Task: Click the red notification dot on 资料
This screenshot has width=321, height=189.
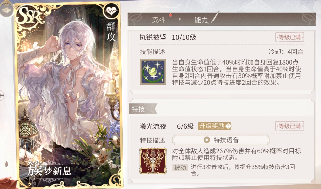Action: tap(170, 15)
